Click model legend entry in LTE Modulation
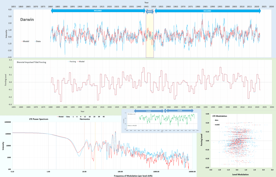Image resolution: width=276 pixels, height=177 pixels. pyautogui.click(x=216, y=125)
